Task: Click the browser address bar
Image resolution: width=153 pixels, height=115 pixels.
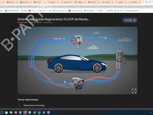Action: (x=76, y=7)
